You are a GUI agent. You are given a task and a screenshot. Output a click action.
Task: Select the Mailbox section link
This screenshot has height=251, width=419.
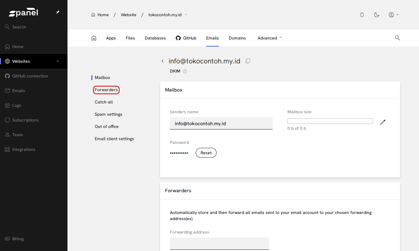click(x=102, y=77)
